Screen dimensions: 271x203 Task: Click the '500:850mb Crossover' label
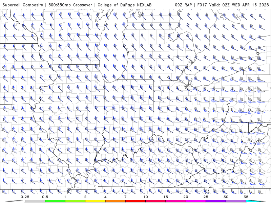tap(70, 5)
